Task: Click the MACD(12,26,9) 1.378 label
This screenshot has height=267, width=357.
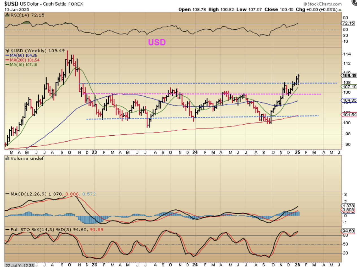Action: tap(37, 194)
